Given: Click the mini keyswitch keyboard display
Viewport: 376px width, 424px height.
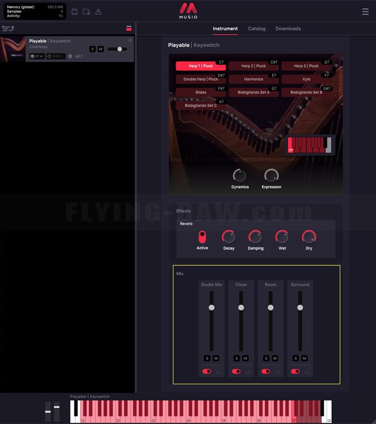Looking at the screenshot, I should (309, 145).
